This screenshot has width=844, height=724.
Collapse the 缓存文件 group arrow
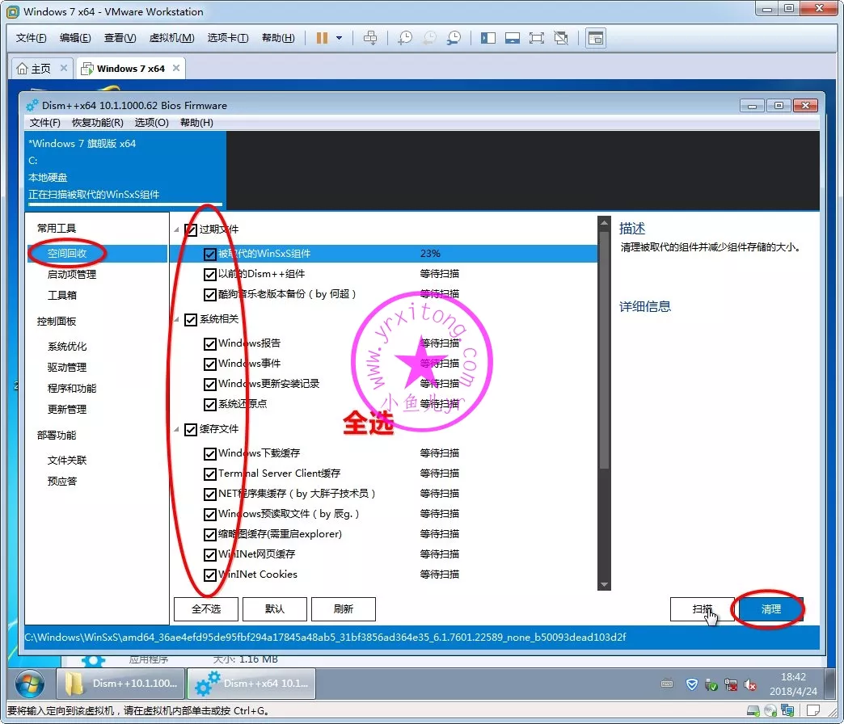pyautogui.click(x=177, y=430)
